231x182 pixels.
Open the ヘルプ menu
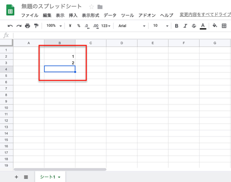coord(167,15)
